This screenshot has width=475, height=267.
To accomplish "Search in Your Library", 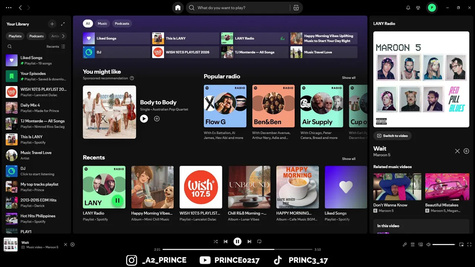I will click(10, 46).
